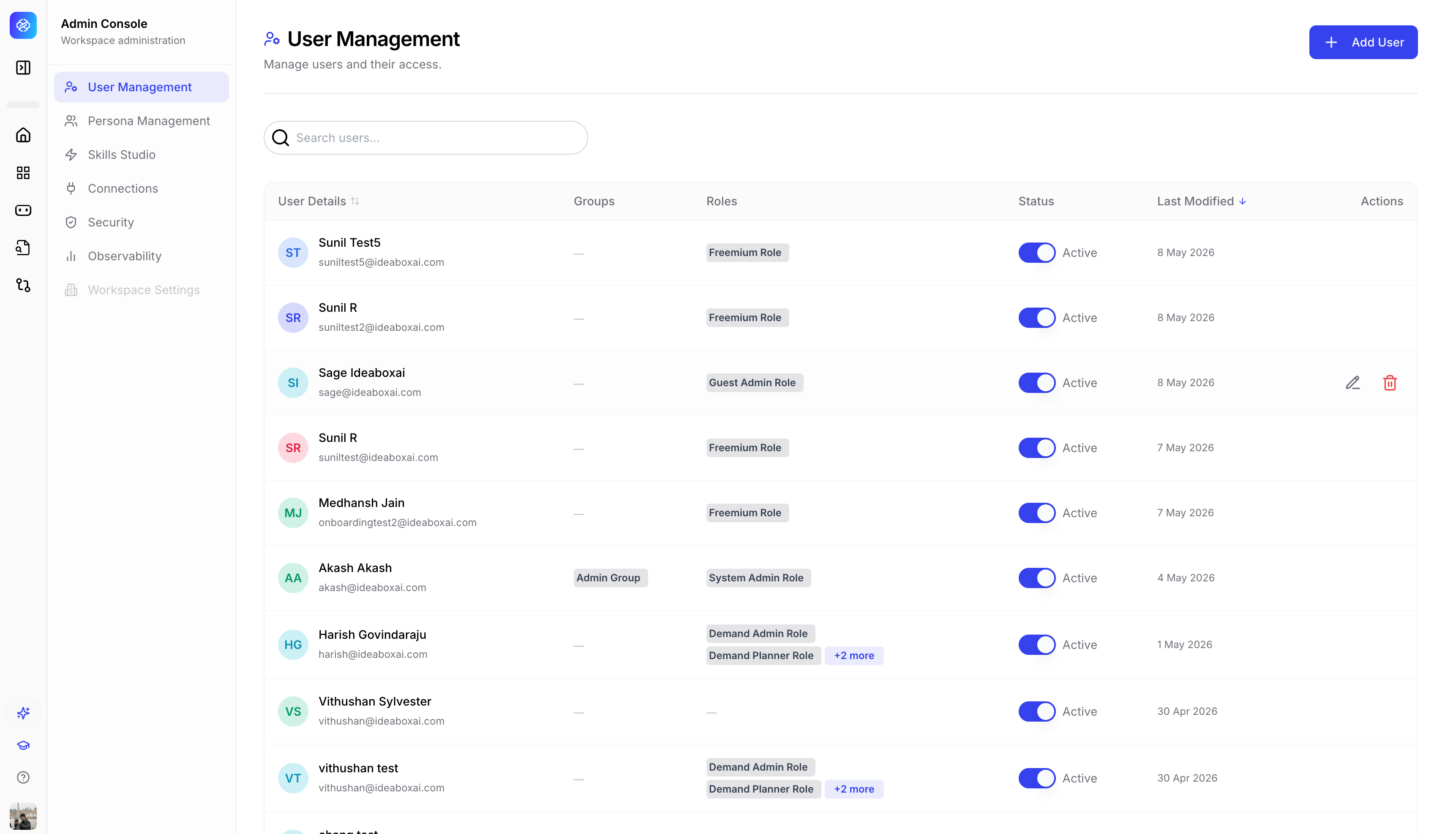Open the help question mark icon
The image size is (1445, 834).
(x=23, y=777)
